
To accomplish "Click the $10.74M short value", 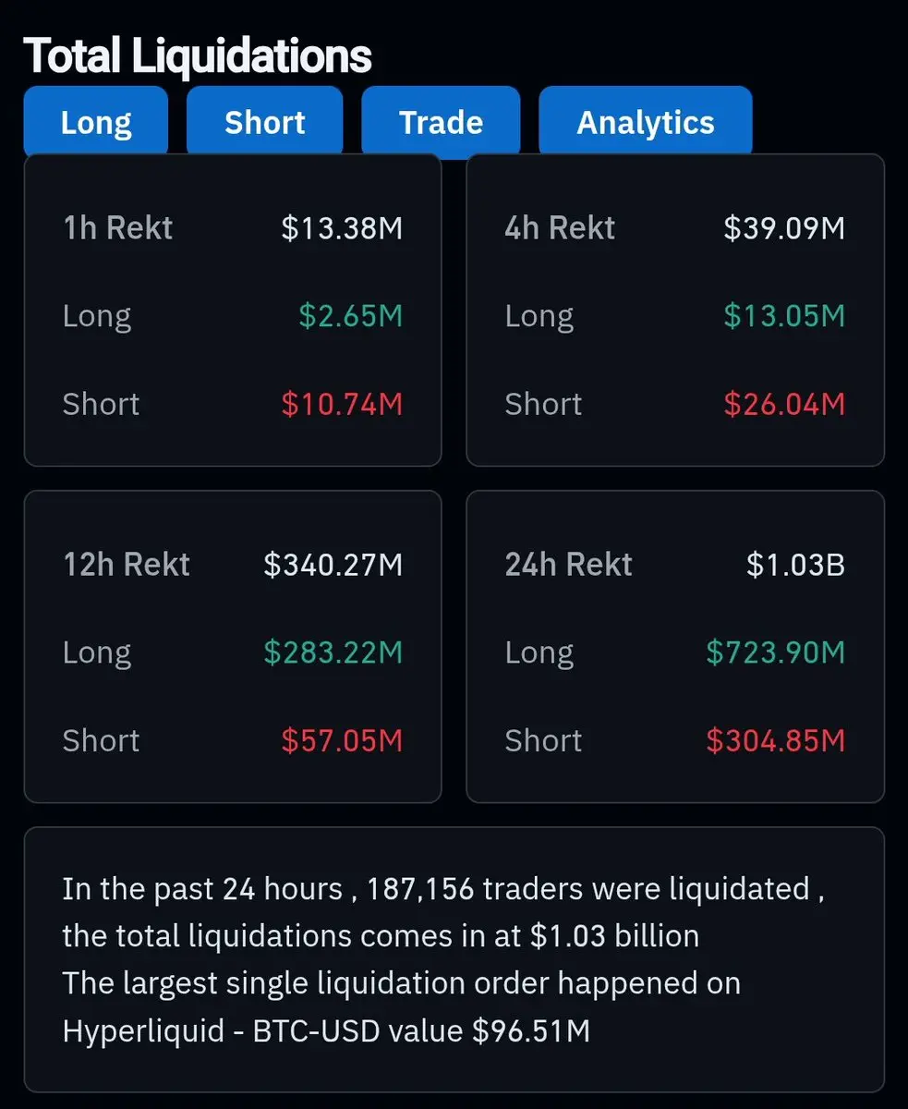I will (342, 404).
